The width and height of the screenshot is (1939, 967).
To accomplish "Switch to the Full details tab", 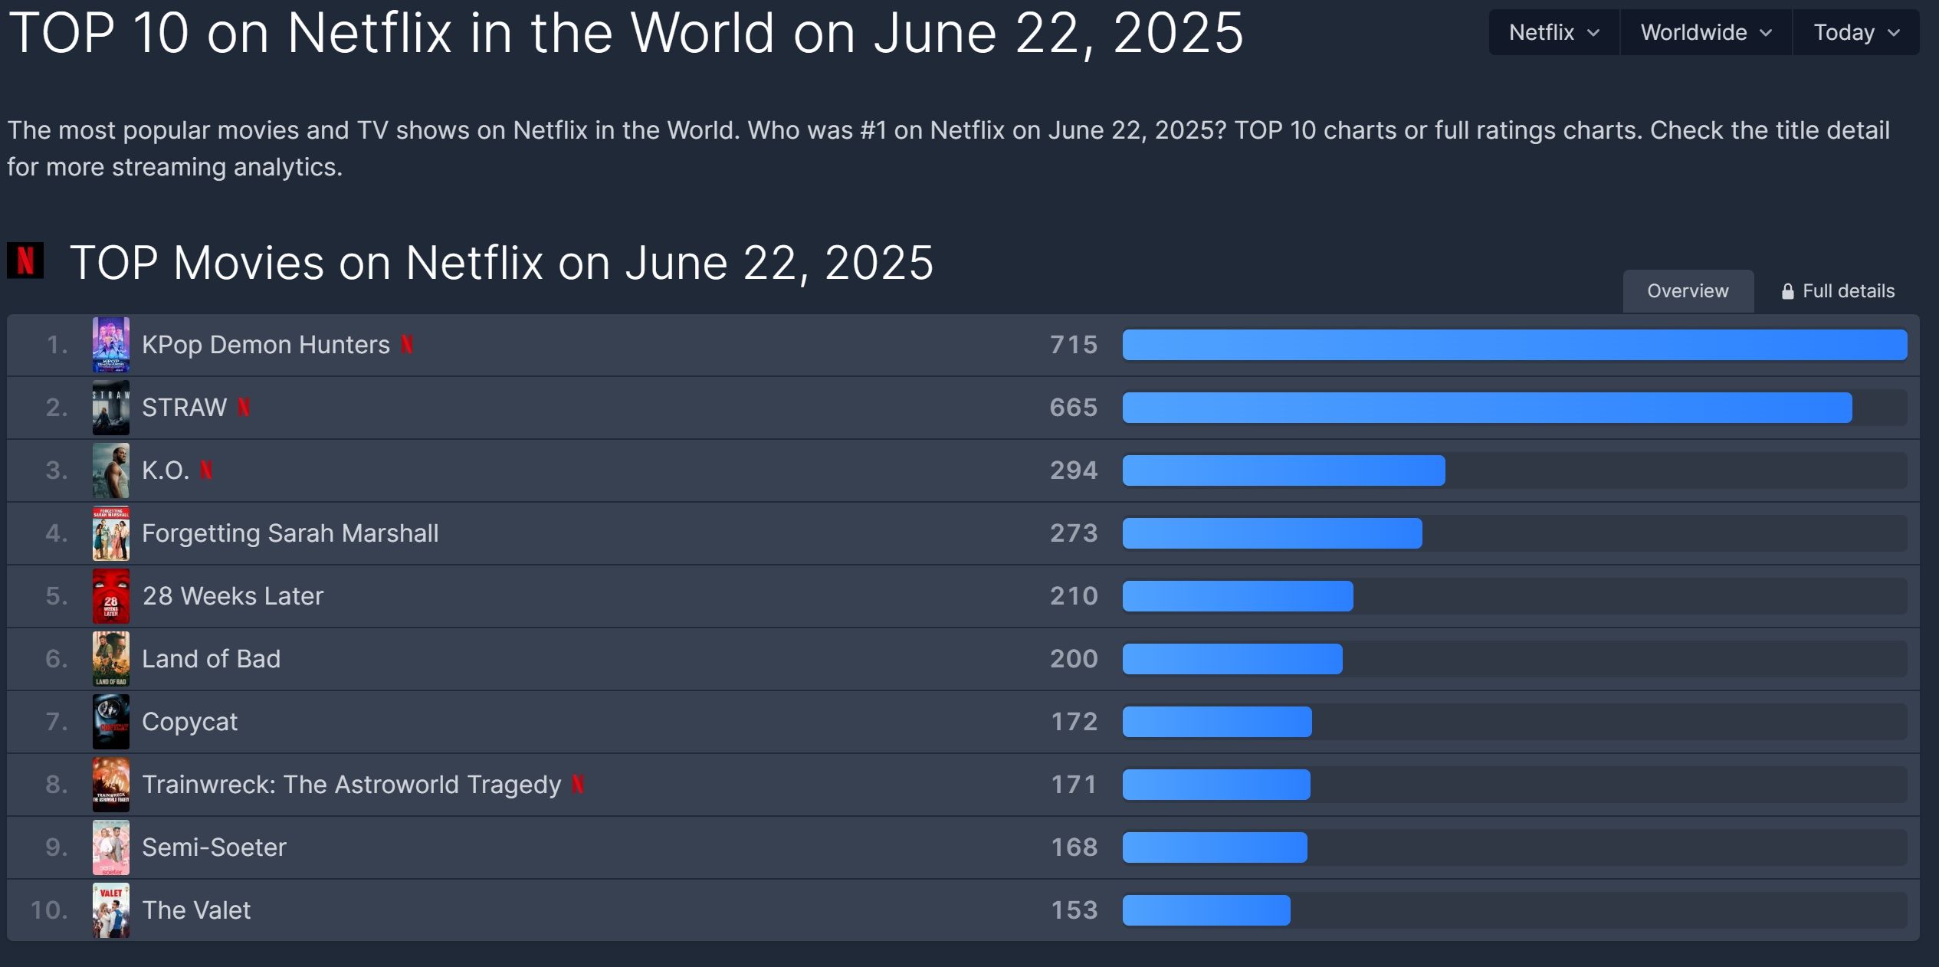I will point(1847,291).
